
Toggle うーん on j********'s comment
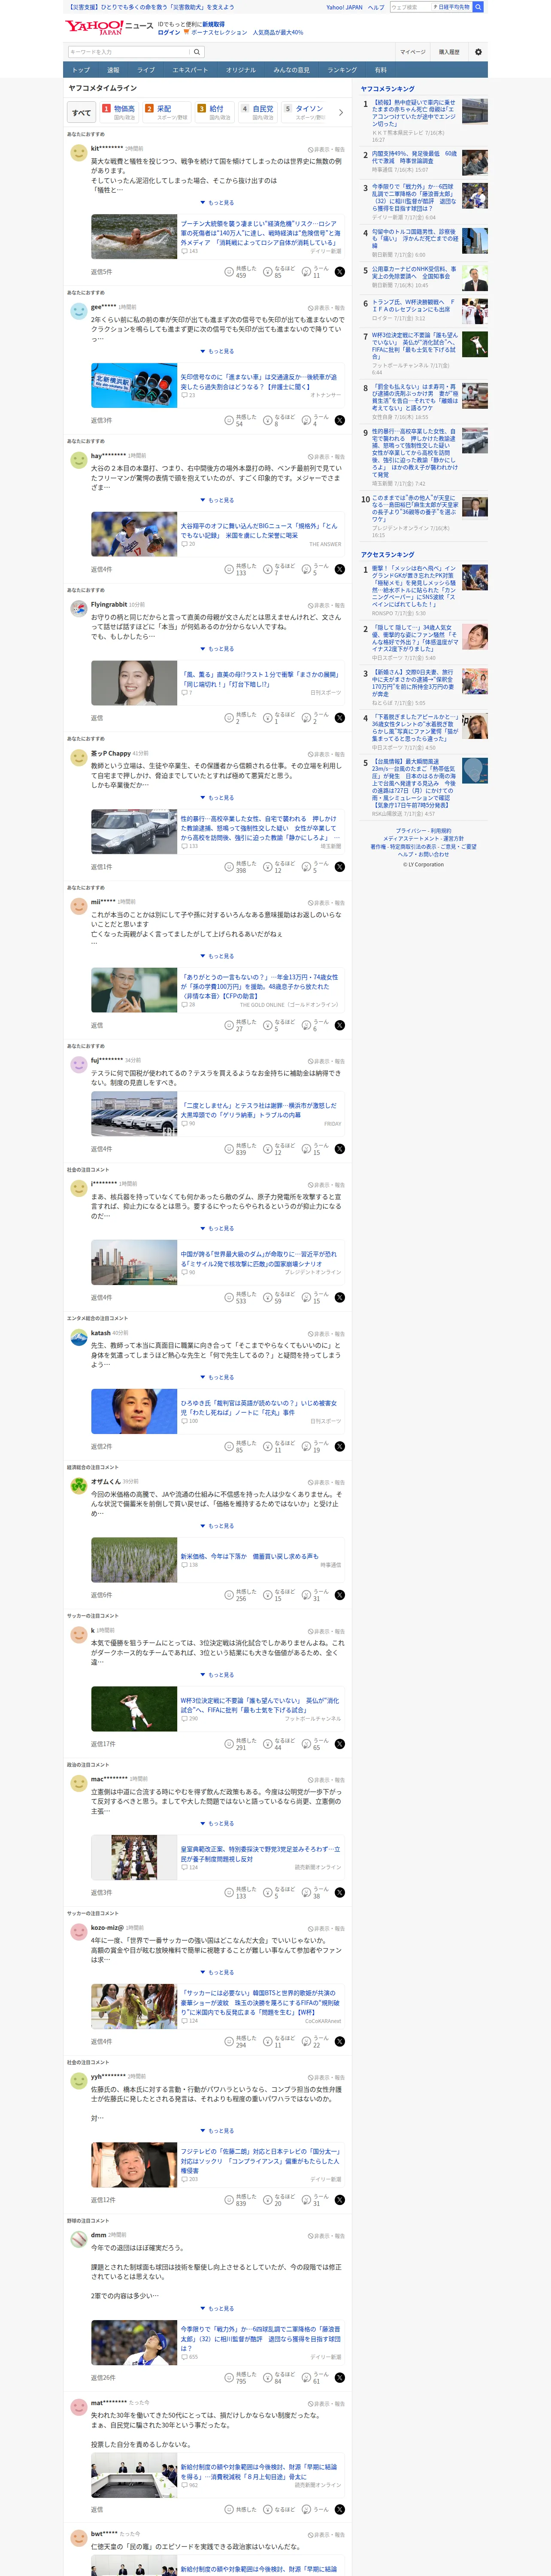316,1297
